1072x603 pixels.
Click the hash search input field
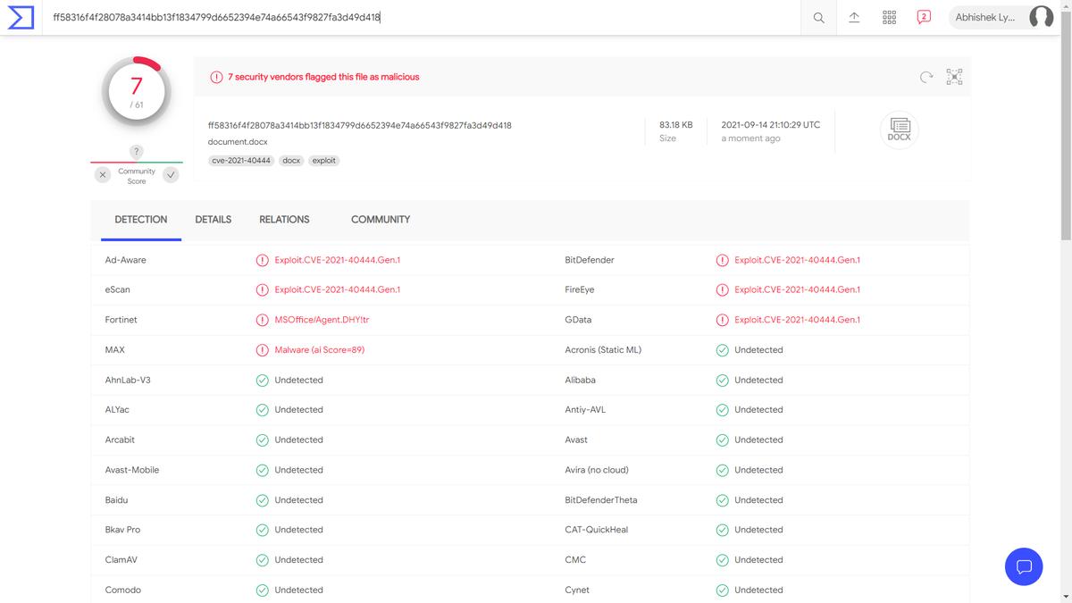tap(420, 17)
